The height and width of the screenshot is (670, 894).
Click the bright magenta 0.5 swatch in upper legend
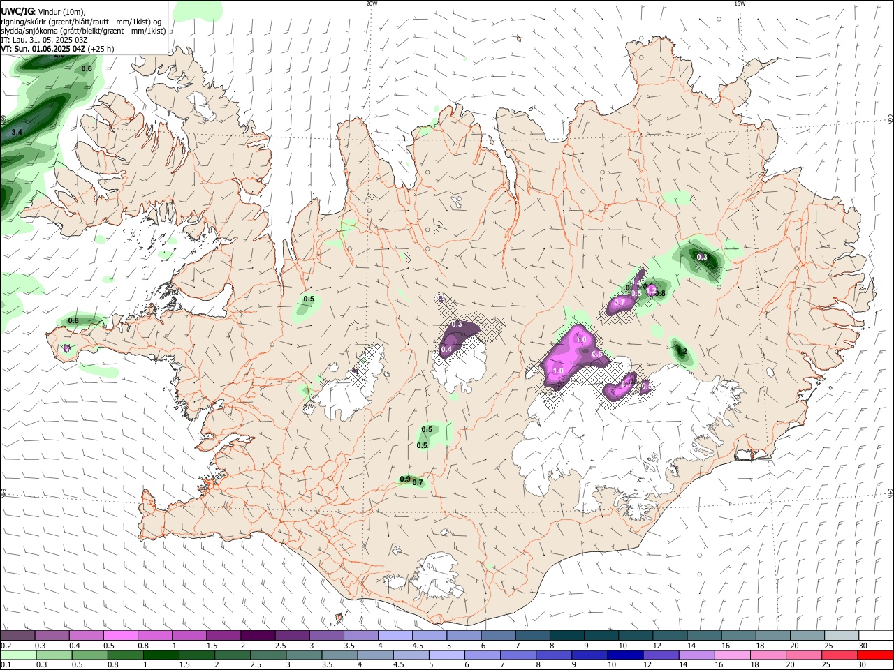pyautogui.click(x=121, y=636)
